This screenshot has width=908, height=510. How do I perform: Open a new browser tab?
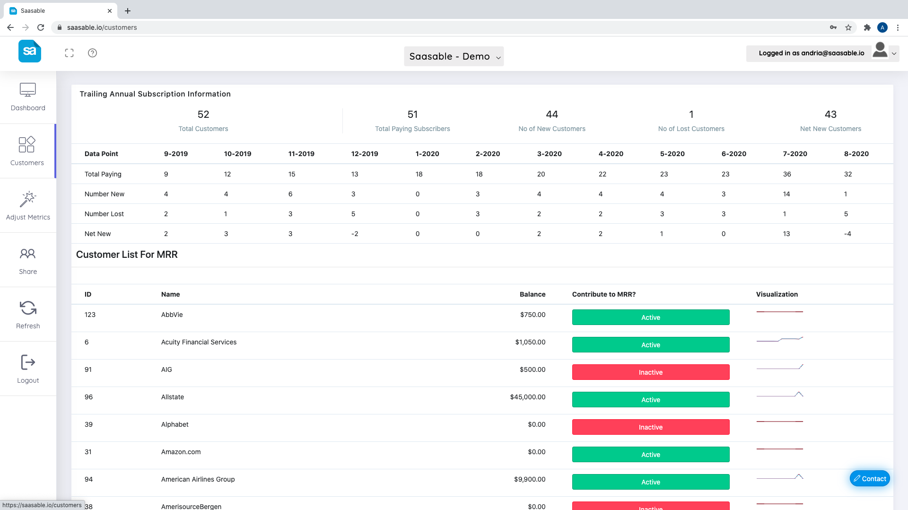coord(128,11)
